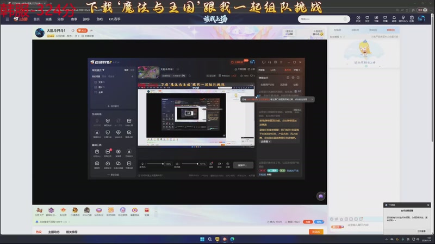The image size is (435, 244).
Task: Open the History icon in the Douyu header
Action: [x=358, y=18]
